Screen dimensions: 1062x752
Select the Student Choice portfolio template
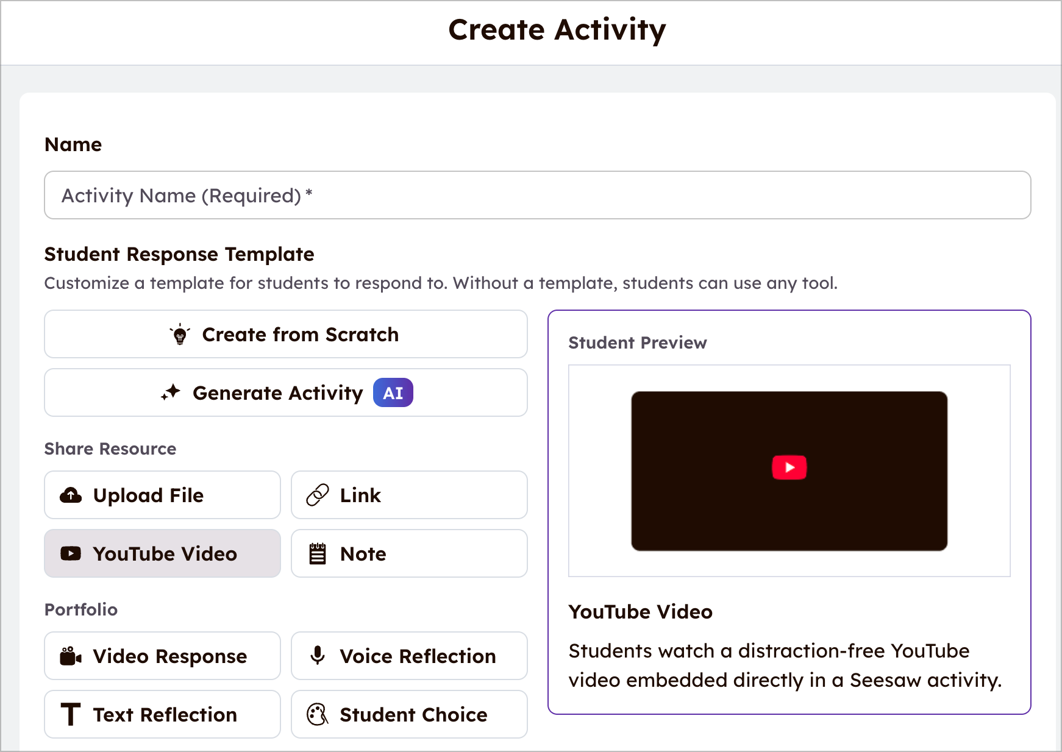coord(409,714)
